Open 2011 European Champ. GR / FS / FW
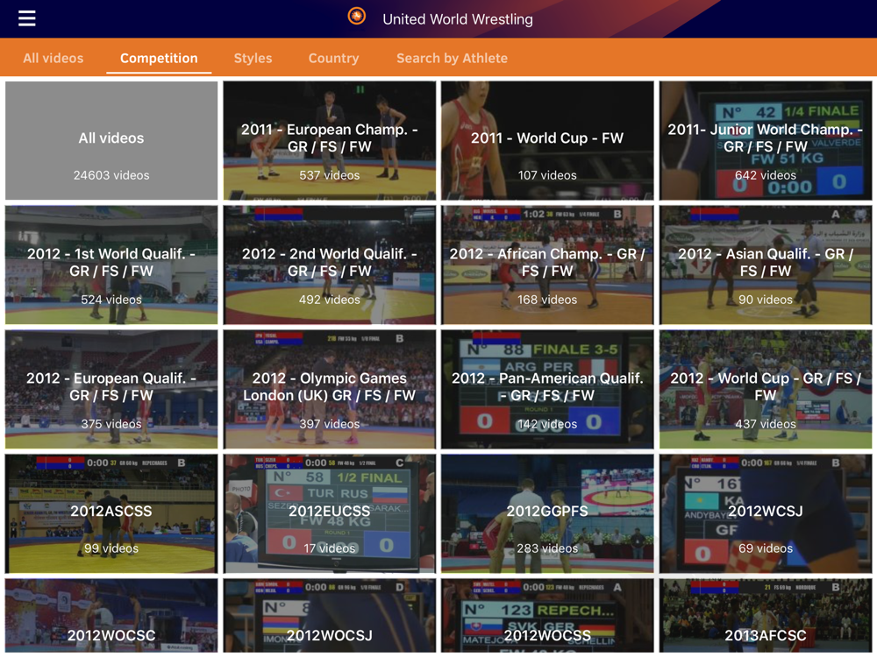The width and height of the screenshot is (877, 657). click(x=330, y=141)
